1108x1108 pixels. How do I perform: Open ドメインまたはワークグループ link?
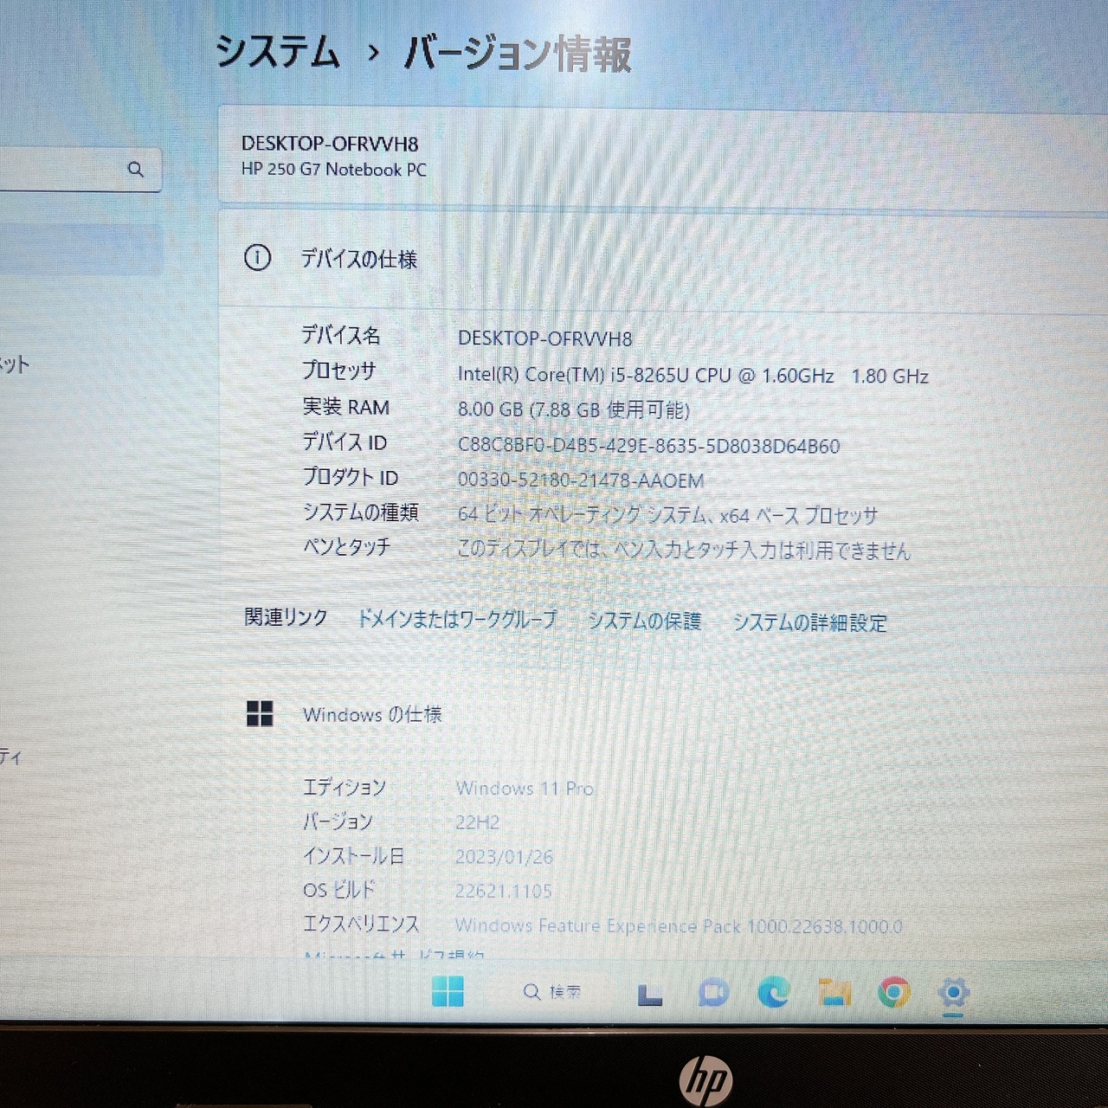point(456,619)
